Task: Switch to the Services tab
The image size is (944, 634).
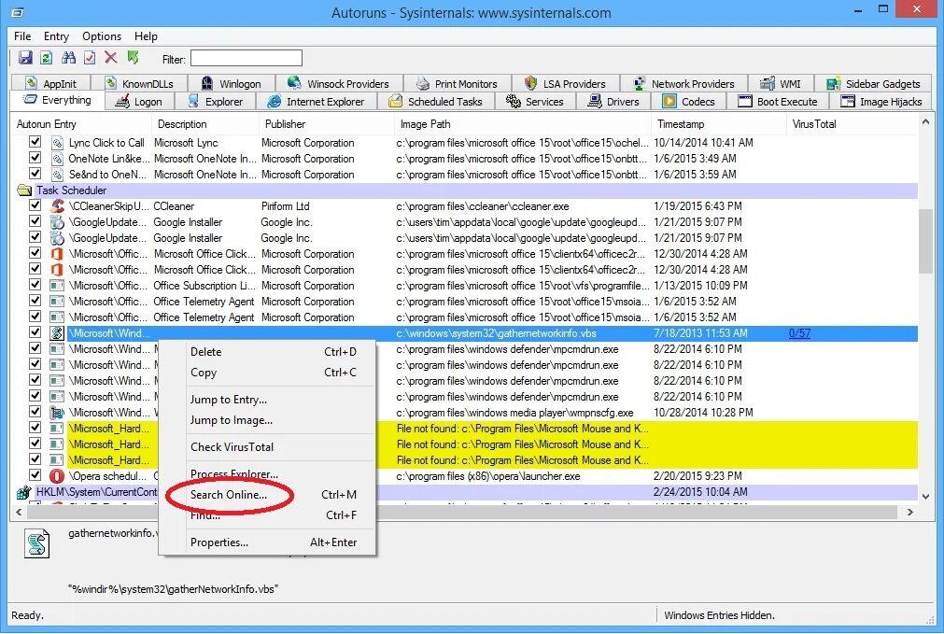Action: (536, 101)
